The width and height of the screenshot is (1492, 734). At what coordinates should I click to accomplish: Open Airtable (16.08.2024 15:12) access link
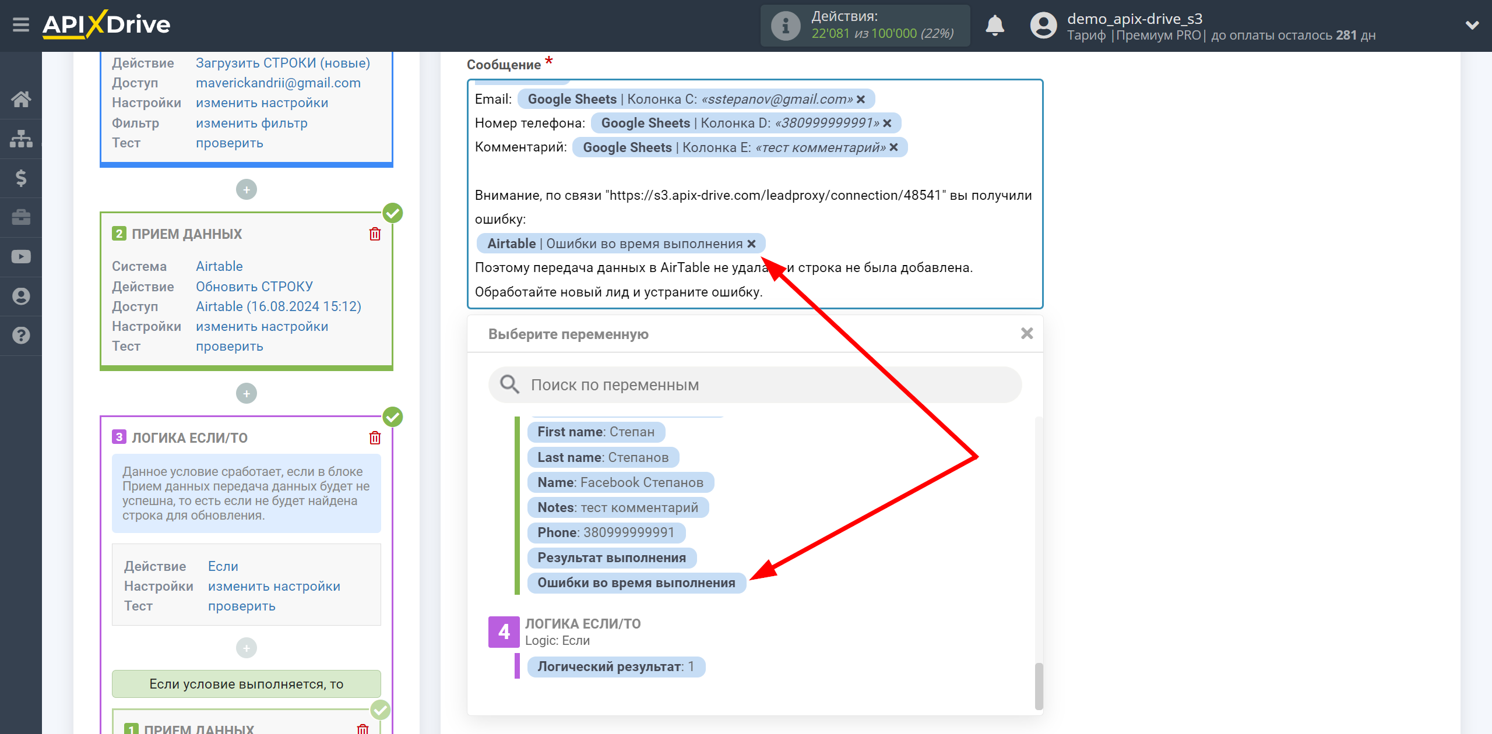click(x=278, y=306)
